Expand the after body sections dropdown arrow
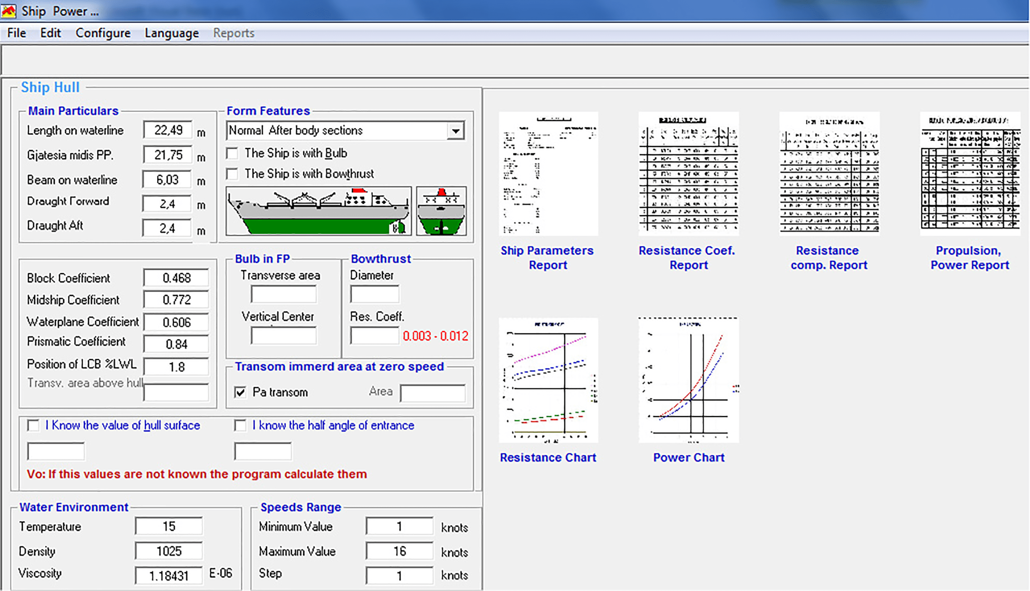Viewport: 1030px width, 591px height. tap(455, 131)
